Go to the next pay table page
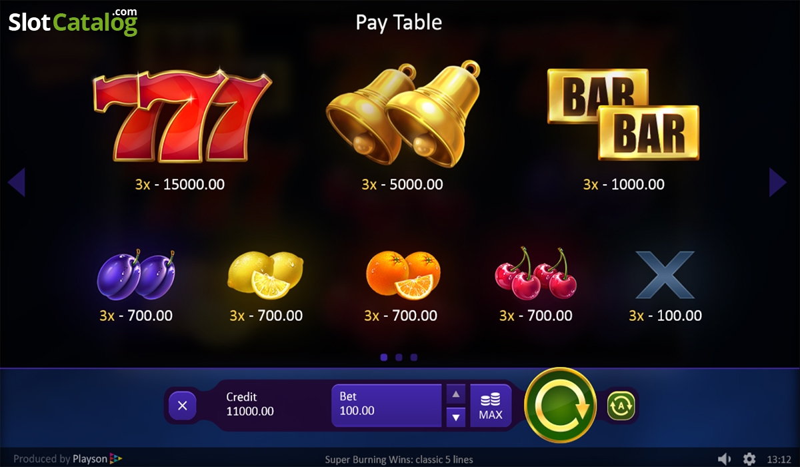The height and width of the screenshot is (467, 800). [778, 182]
